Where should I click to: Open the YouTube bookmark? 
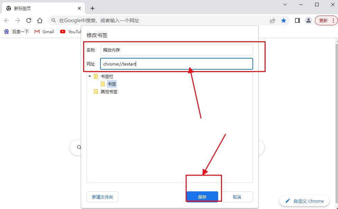[71, 32]
